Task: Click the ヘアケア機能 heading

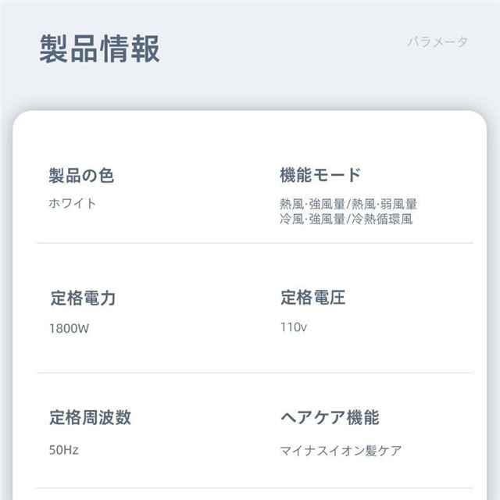Action: pos(329,417)
